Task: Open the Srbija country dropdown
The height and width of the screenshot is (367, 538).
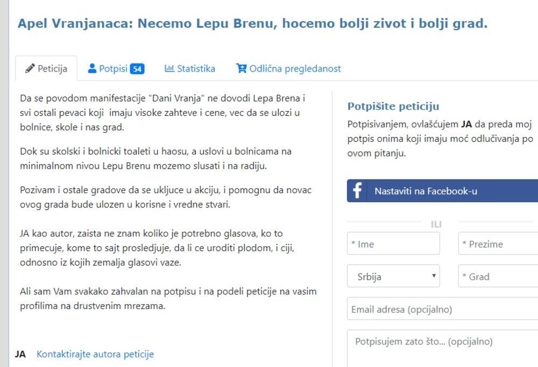Action: click(393, 277)
